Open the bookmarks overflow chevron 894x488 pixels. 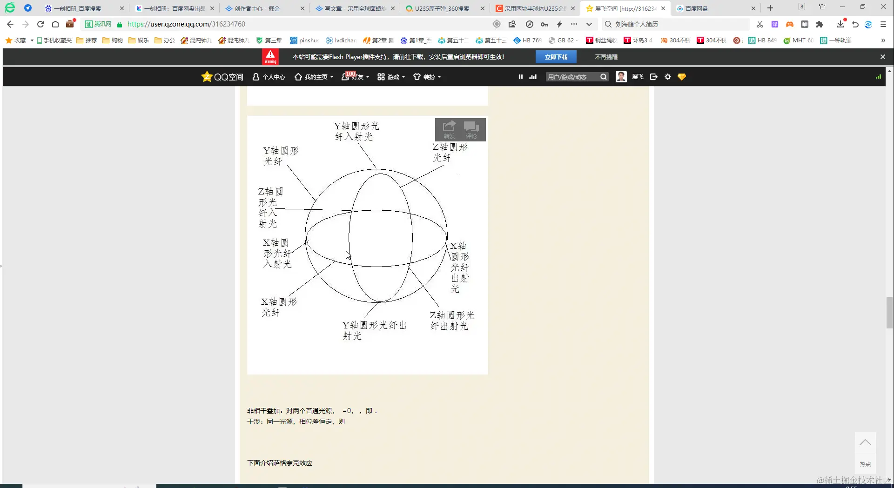coord(883,40)
